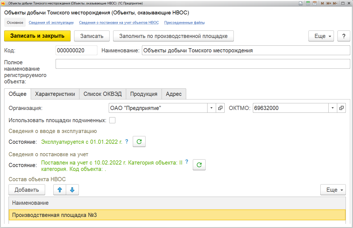Expand the ОКТМО dropdown list

point(333,108)
